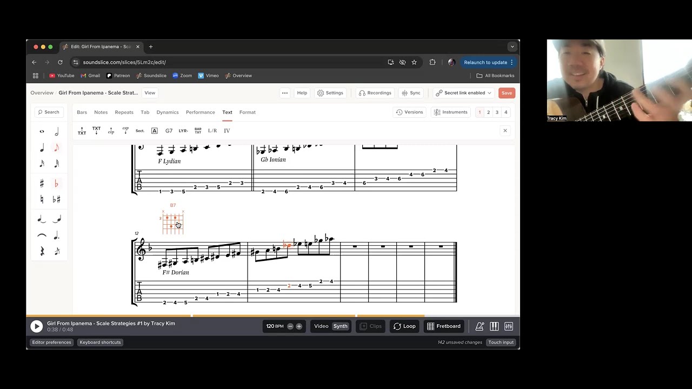
Task: Open slice Settings
Action: (x=330, y=93)
